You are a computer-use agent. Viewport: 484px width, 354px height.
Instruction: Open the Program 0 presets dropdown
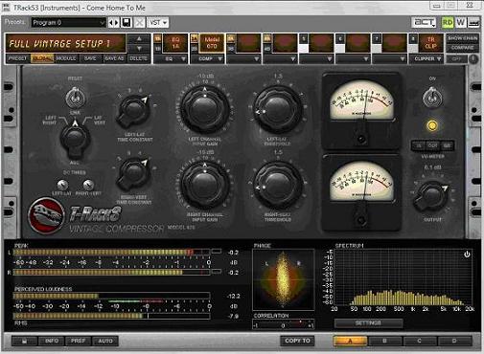pyautogui.click(x=68, y=23)
